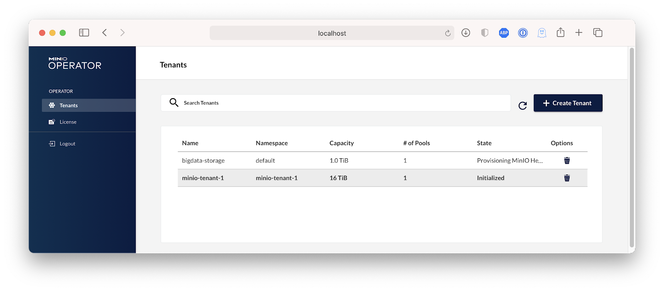Log out of MinIO Operator
This screenshot has width=664, height=291.
tap(67, 144)
